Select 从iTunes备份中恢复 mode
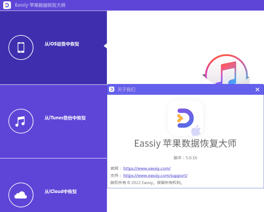The image size is (264, 212). click(x=53, y=121)
